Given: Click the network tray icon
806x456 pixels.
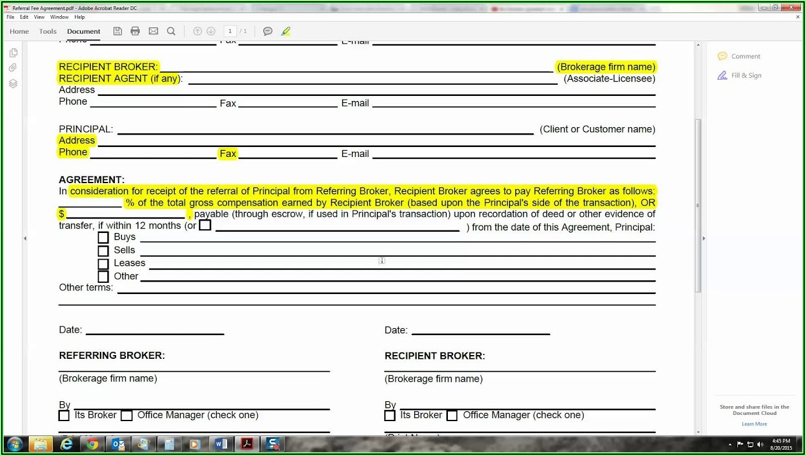Looking at the screenshot, I should click(x=750, y=445).
